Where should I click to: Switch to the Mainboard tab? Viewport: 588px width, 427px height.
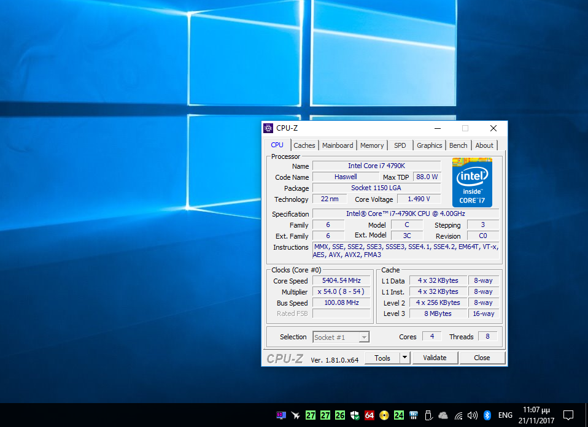coord(338,145)
